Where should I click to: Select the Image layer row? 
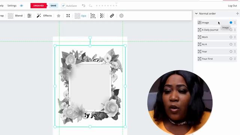tap(217, 22)
